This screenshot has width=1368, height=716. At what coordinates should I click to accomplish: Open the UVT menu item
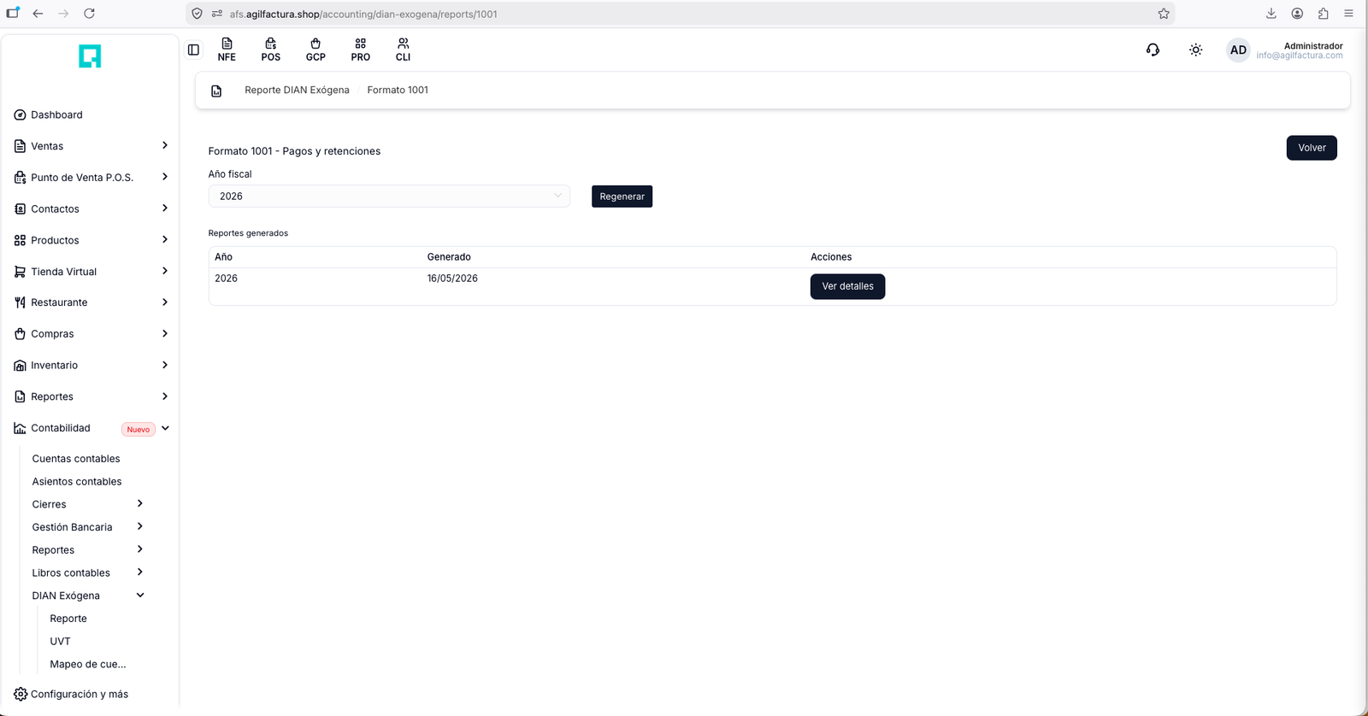[60, 642]
